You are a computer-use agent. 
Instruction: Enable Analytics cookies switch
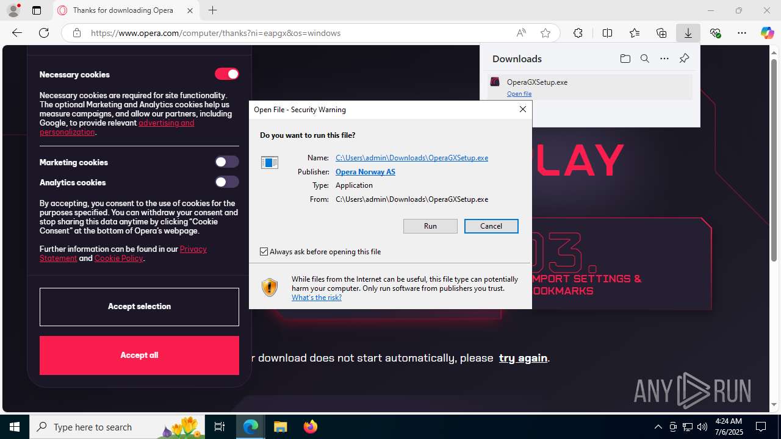click(226, 182)
